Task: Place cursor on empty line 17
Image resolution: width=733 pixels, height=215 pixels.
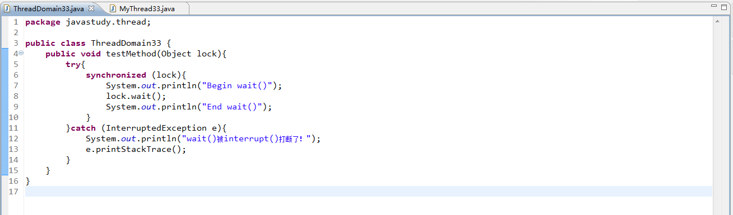Action: click(x=369, y=192)
